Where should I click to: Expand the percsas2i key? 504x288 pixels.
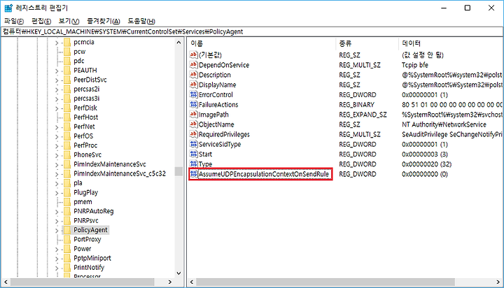(57, 89)
